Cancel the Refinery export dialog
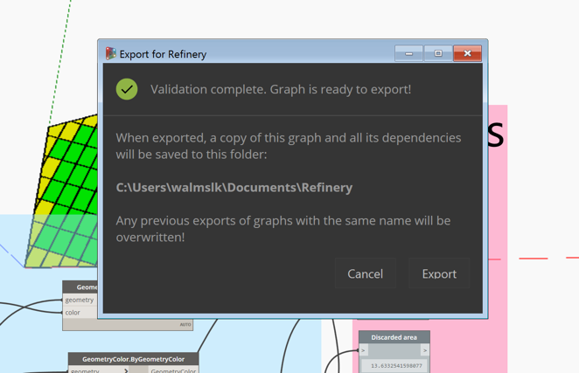Viewport: 579px width, 373px height. [365, 273]
